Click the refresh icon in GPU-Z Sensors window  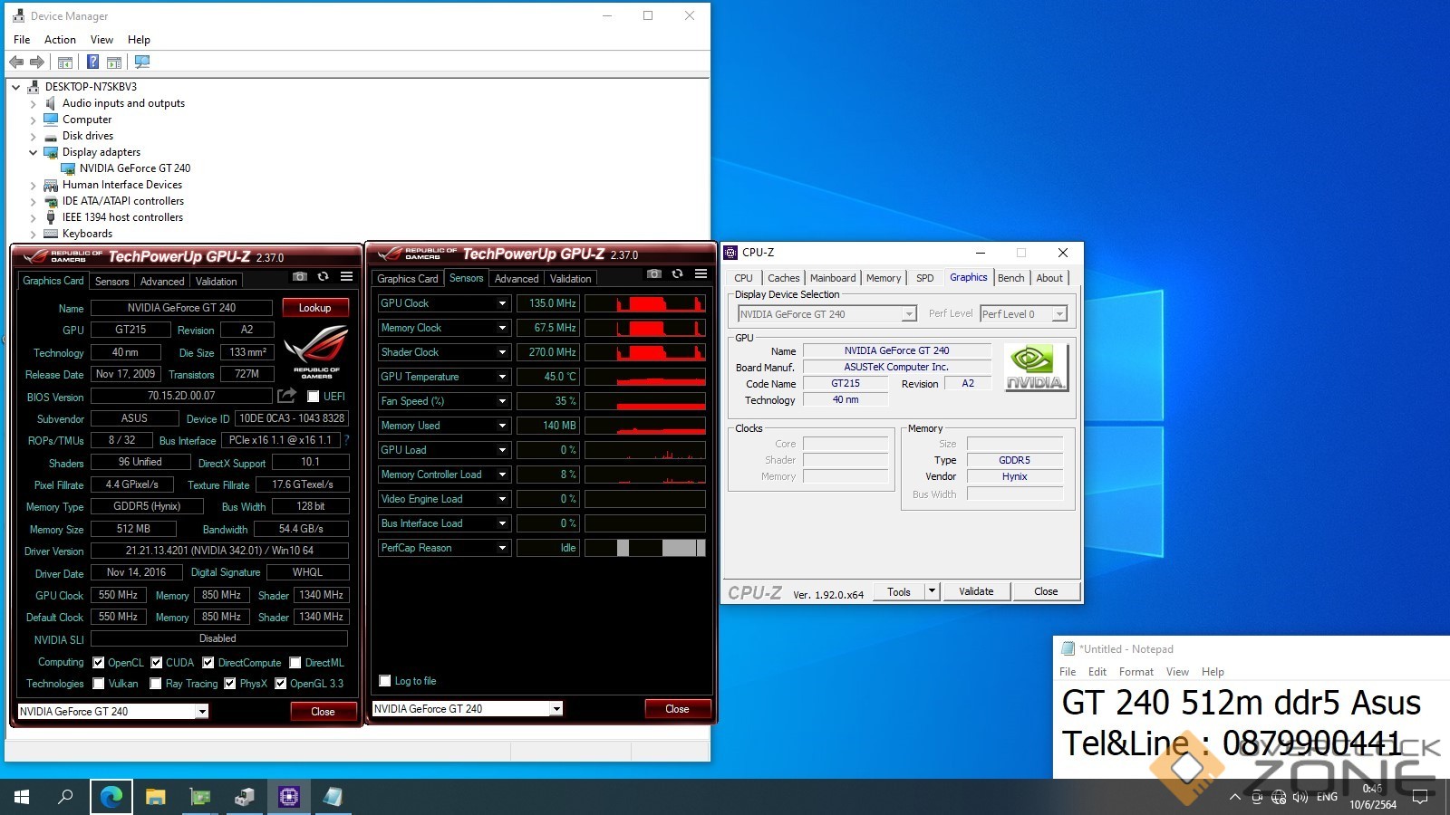click(x=677, y=274)
